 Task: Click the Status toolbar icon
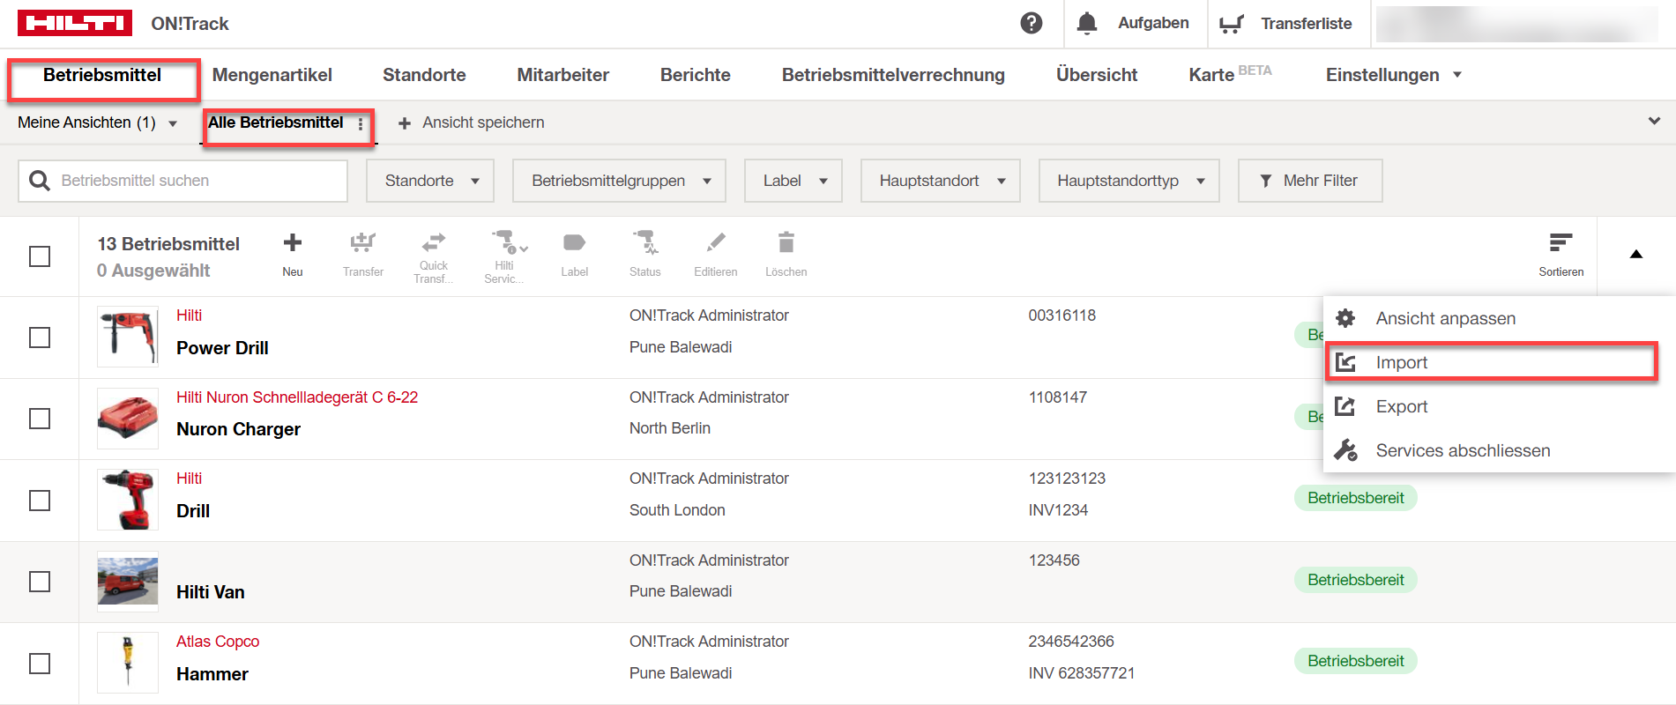pos(645,242)
